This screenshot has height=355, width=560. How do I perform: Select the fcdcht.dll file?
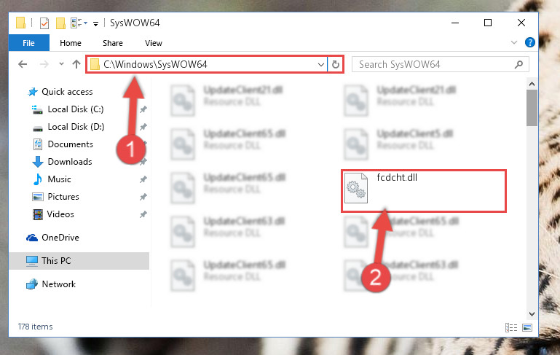(x=424, y=191)
